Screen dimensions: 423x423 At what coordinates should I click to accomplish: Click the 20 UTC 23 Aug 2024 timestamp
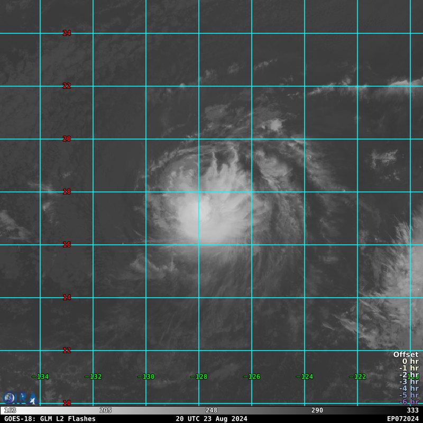[x=212, y=419]
